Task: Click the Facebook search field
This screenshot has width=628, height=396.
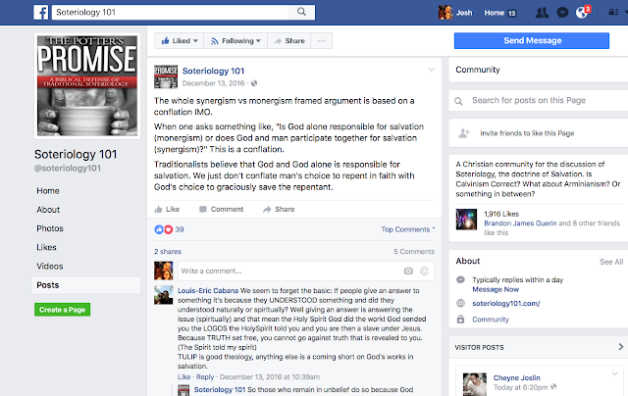Action: [x=170, y=12]
